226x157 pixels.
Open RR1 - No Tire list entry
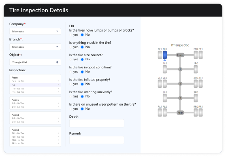(35, 143)
